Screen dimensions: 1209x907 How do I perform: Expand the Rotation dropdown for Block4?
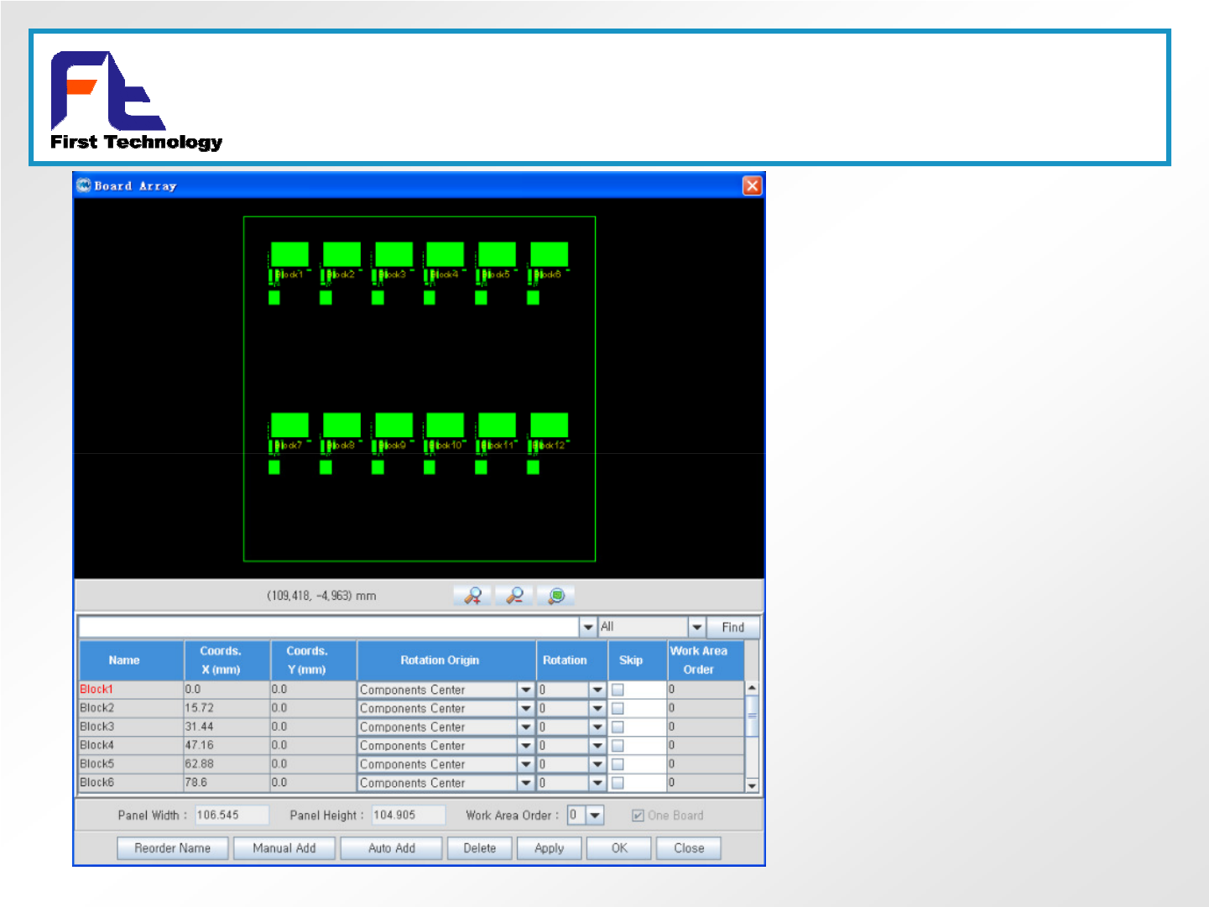coord(597,745)
